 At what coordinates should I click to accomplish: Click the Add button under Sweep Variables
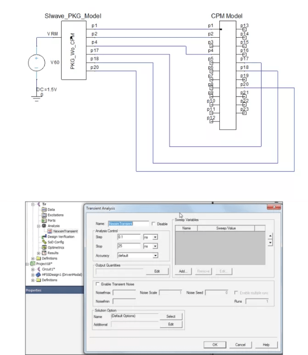click(x=183, y=271)
